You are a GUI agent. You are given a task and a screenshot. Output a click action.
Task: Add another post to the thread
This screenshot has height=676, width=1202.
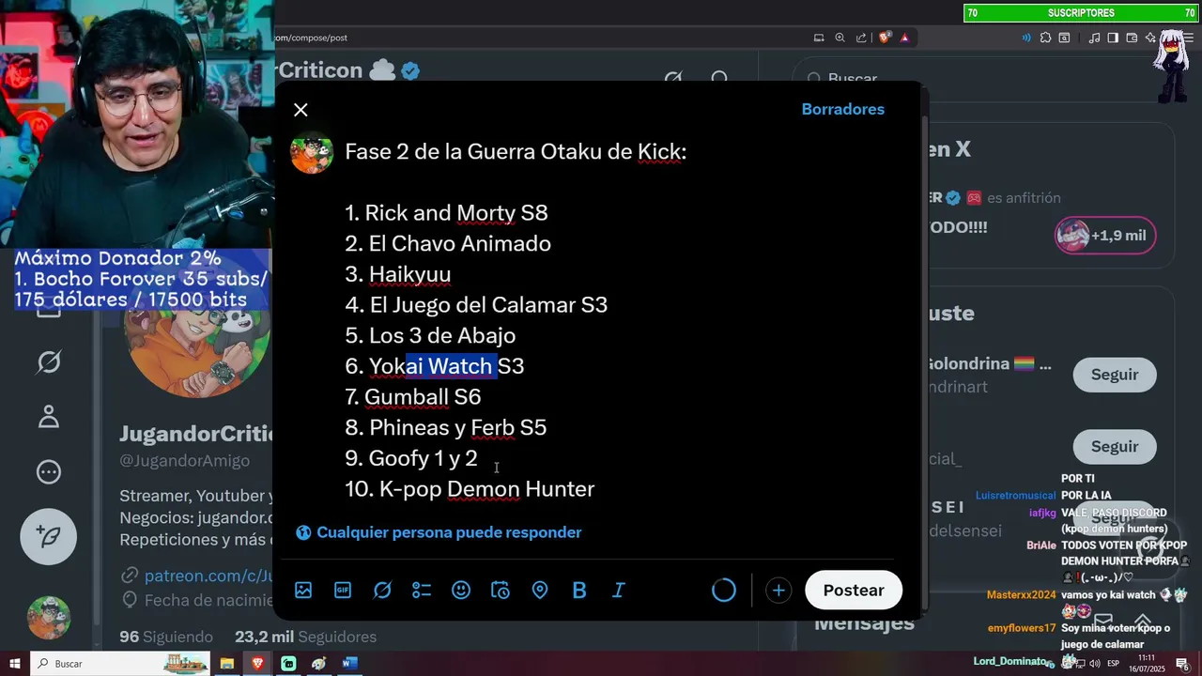point(778,591)
